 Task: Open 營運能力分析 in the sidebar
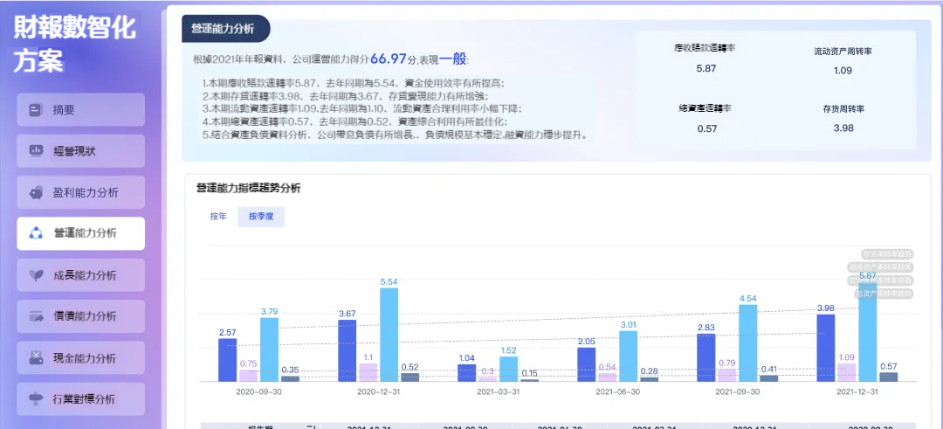pyautogui.click(x=80, y=233)
